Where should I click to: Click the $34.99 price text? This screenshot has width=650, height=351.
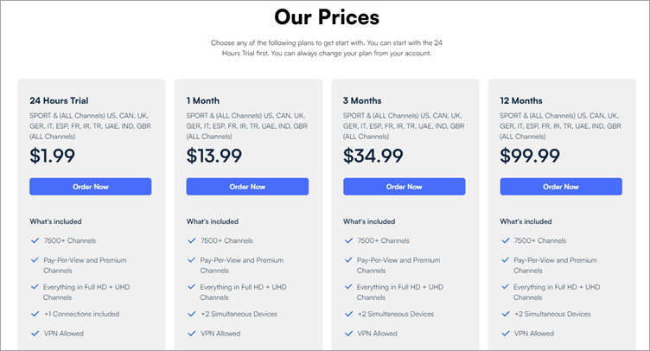click(373, 156)
